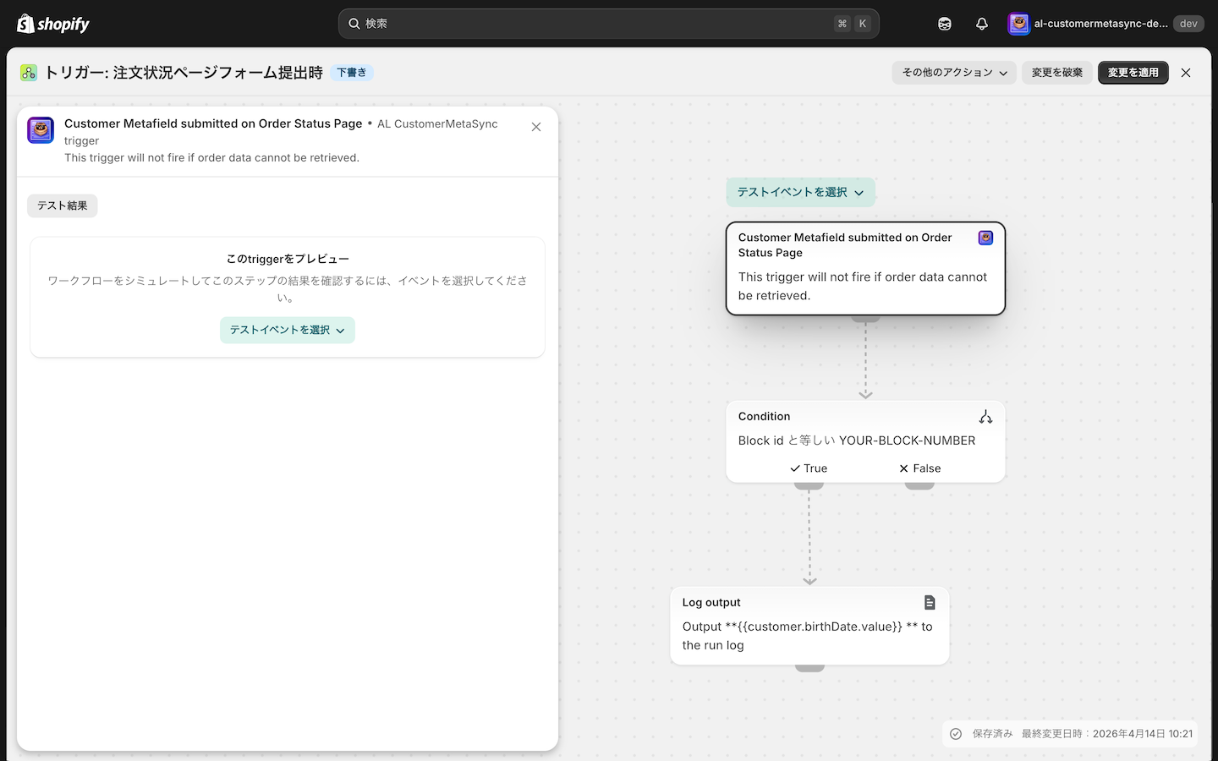Click the False cross icon in the Condition node
The width and height of the screenshot is (1218, 761).
pyautogui.click(x=903, y=468)
